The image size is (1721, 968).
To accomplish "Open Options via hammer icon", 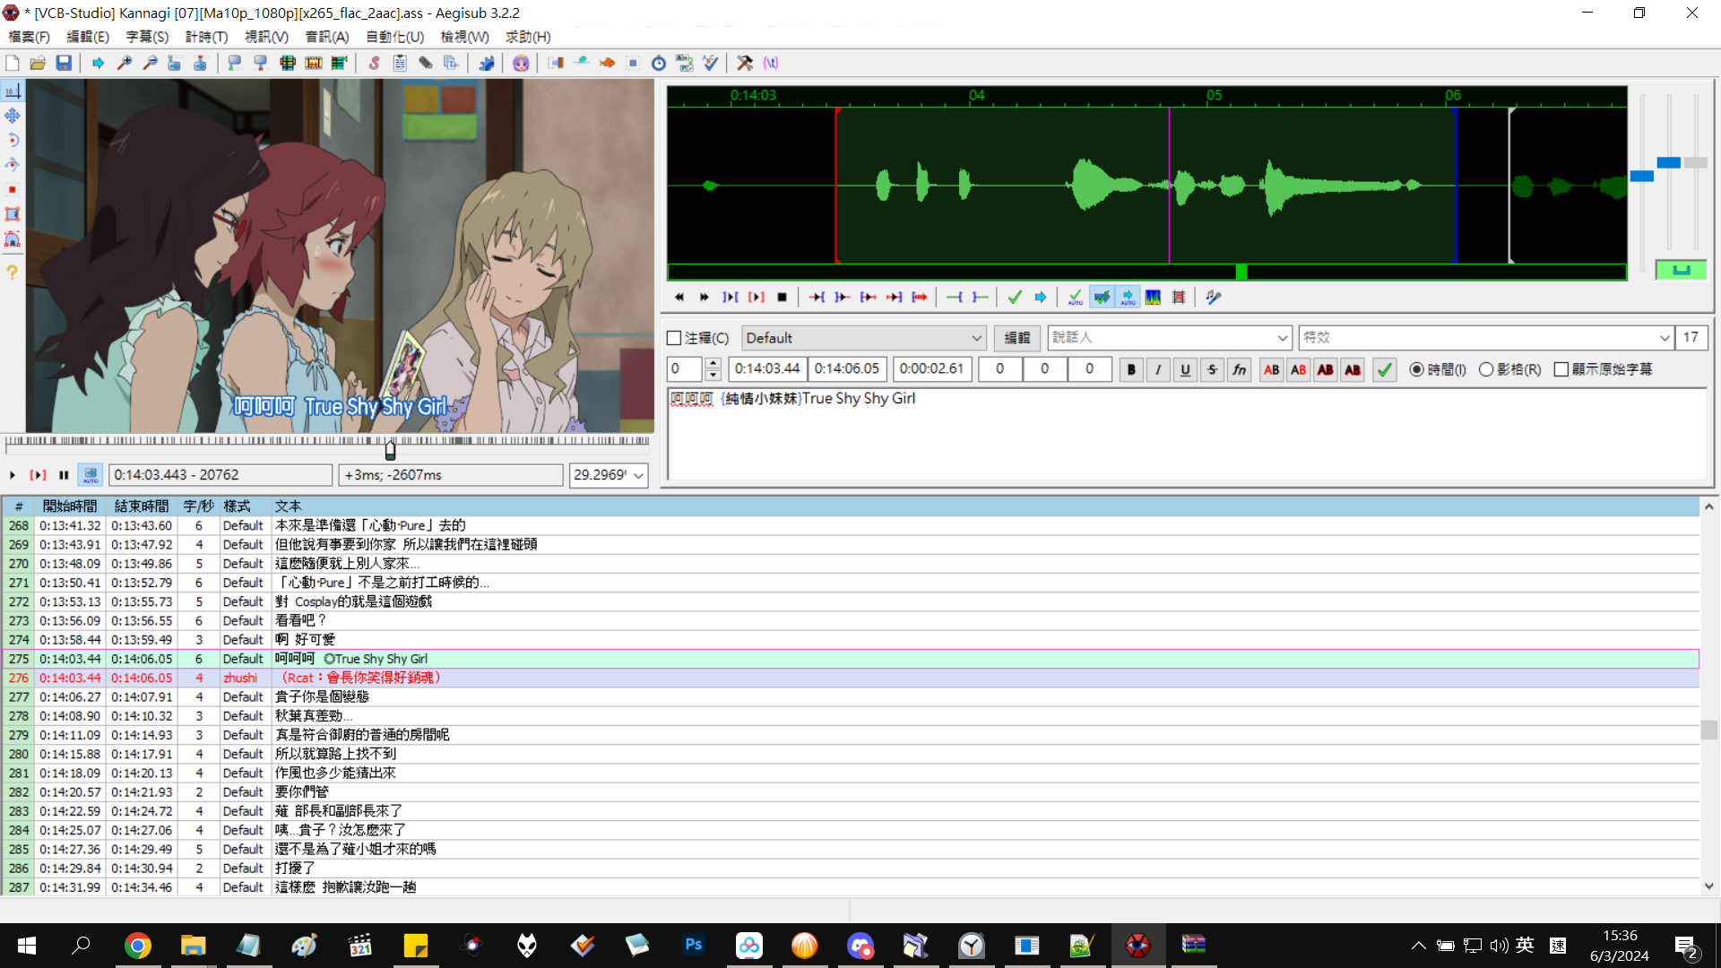I will tap(745, 63).
